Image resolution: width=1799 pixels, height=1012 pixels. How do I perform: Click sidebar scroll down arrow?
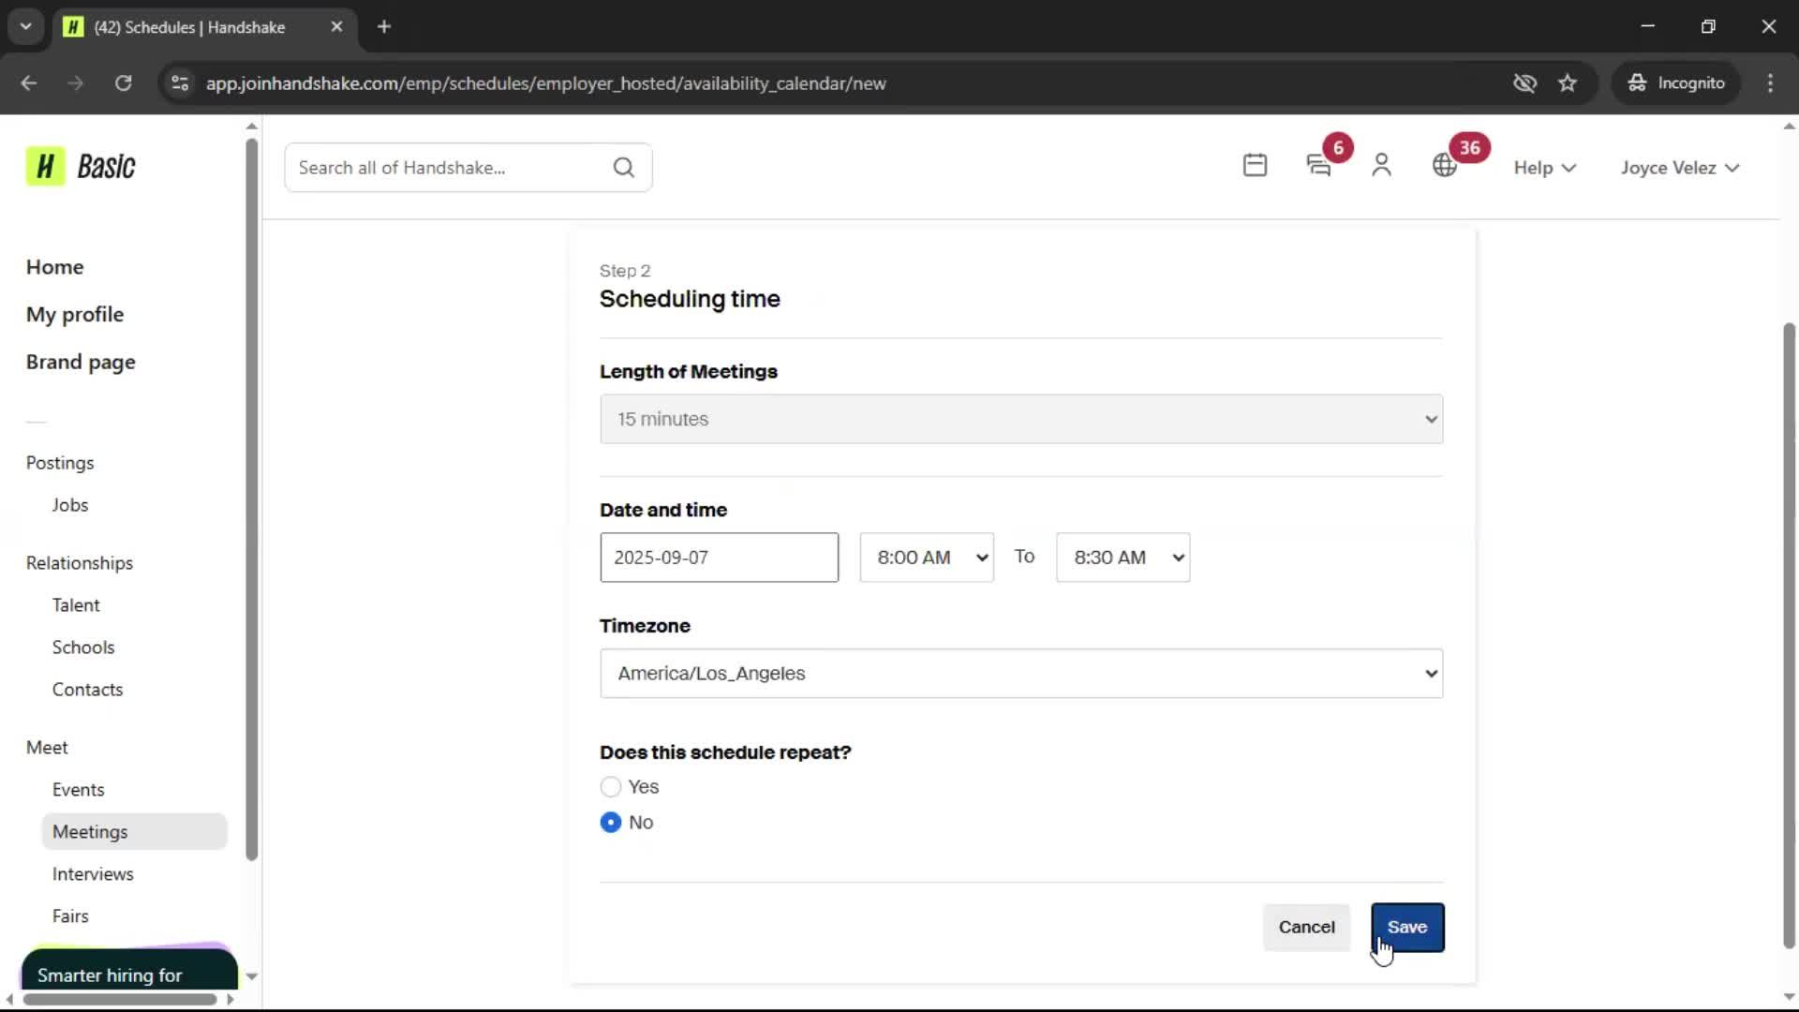tap(251, 976)
